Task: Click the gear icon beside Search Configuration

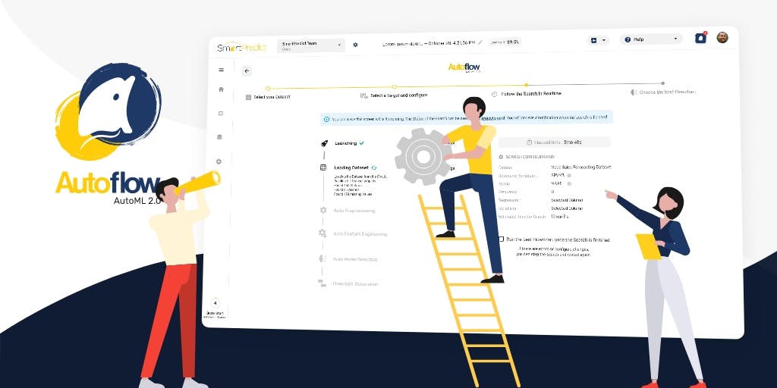Action: tap(501, 157)
